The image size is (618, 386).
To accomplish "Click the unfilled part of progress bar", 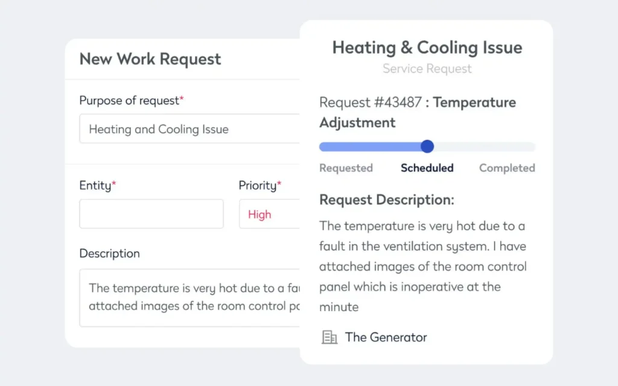I will [x=483, y=147].
